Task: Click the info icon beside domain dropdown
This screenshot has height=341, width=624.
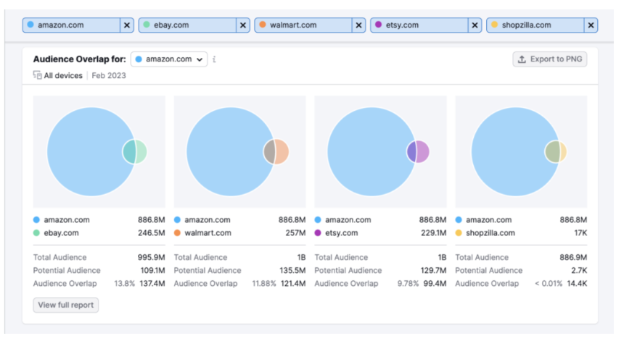Action: click(215, 59)
